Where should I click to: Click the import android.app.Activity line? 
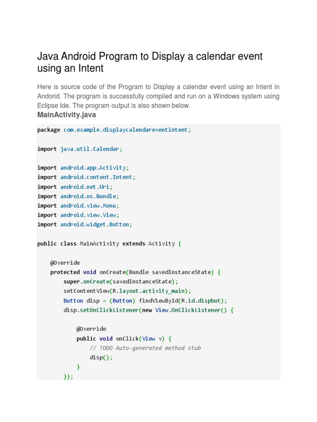(x=83, y=168)
